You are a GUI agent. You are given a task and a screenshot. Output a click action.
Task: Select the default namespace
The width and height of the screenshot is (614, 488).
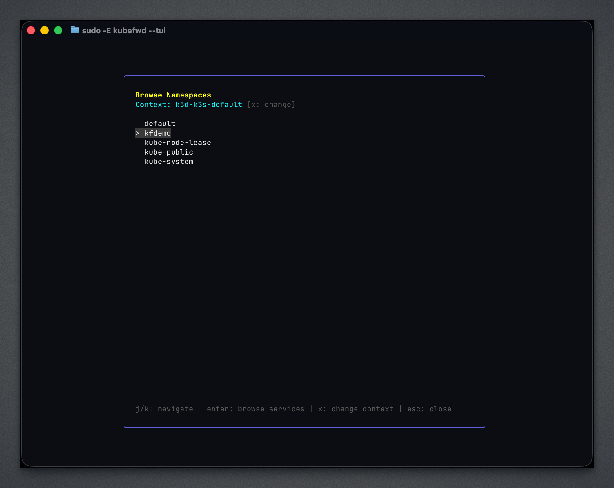coord(160,124)
